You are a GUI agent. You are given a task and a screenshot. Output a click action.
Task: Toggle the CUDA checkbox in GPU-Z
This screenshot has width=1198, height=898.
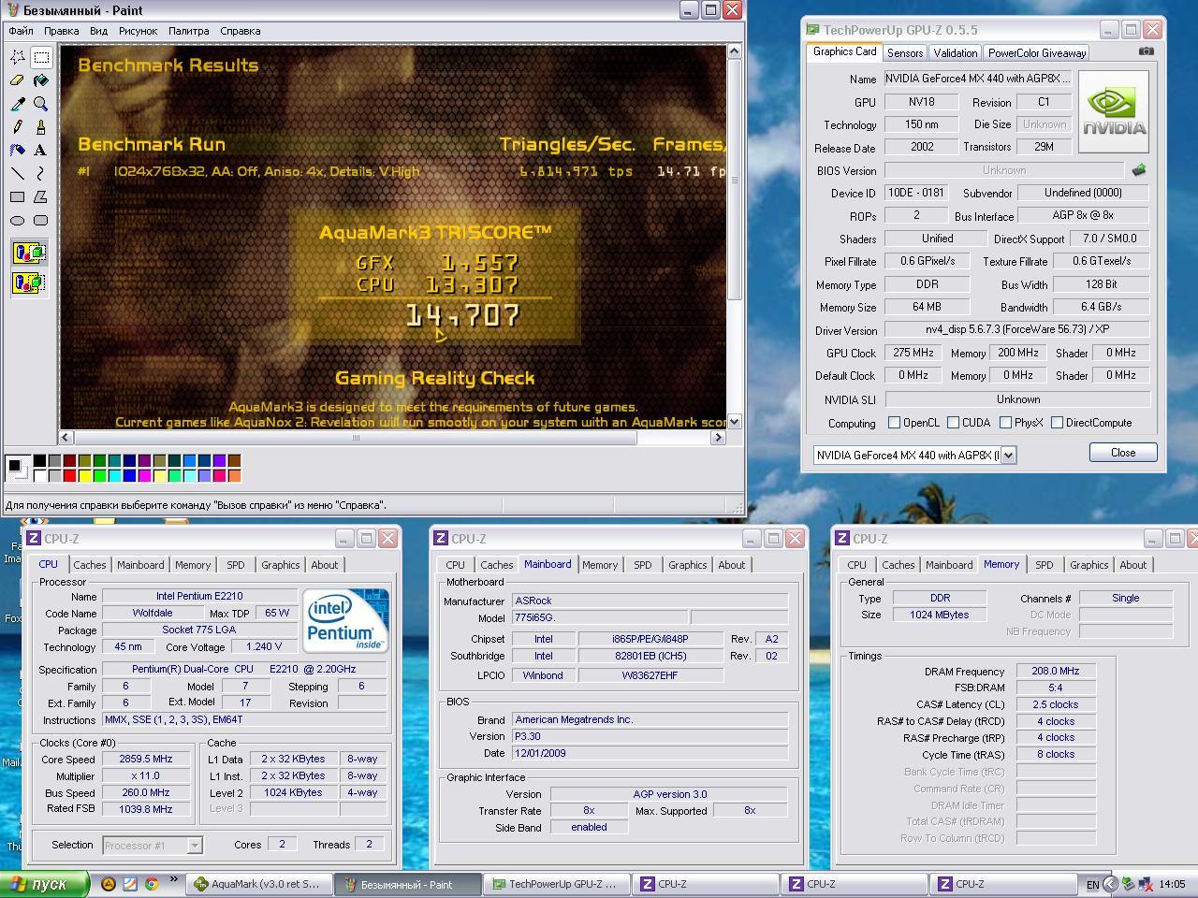coord(953,423)
